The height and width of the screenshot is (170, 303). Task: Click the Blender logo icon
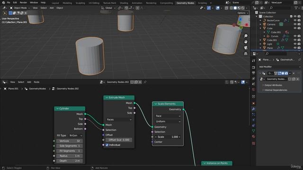click(x=3, y=3)
